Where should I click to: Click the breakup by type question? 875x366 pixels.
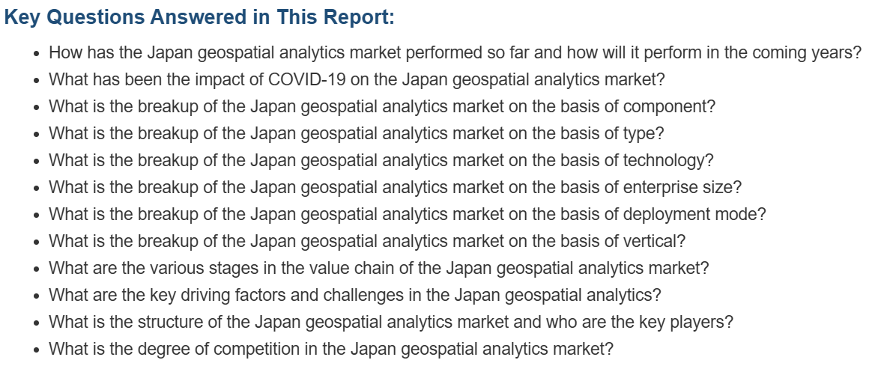pos(356,134)
